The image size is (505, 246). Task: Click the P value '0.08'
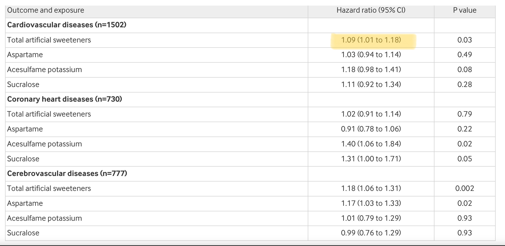click(465, 70)
